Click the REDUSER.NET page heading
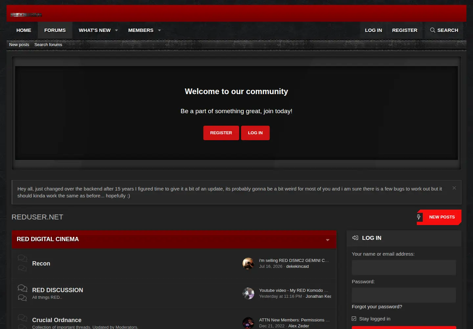Image resolution: width=473 pixels, height=329 pixels. [37, 217]
